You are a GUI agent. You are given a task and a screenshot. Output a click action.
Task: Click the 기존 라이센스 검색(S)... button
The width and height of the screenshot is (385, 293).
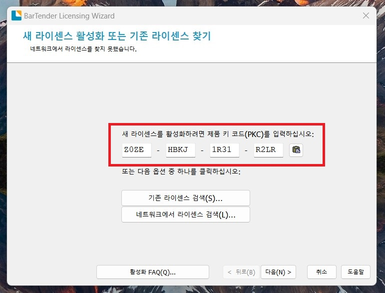pos(186,198)
